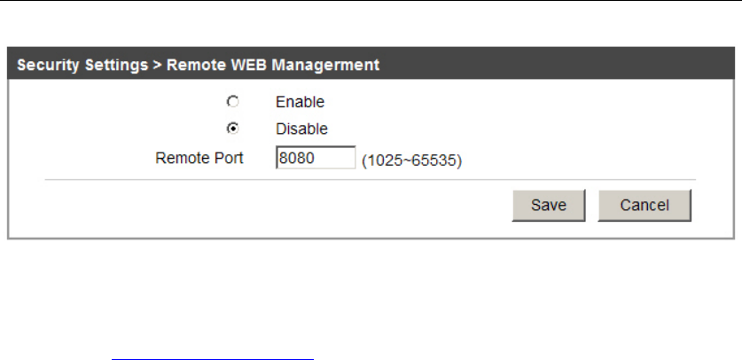Save the remote management settings
742x360 pixels.
click(x=548, y=205)
